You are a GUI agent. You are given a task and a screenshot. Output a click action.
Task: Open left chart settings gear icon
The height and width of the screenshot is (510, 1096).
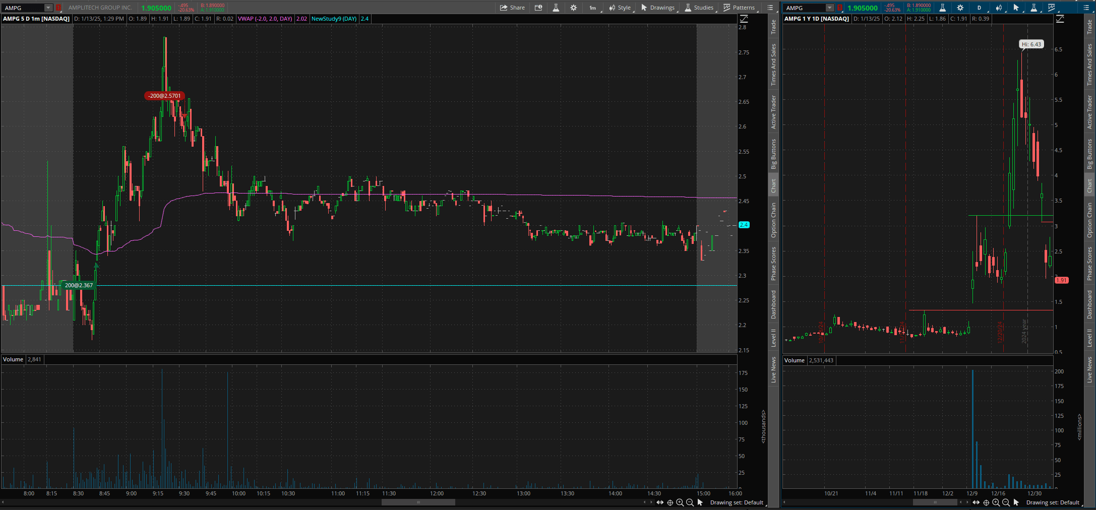coord(573,8)
